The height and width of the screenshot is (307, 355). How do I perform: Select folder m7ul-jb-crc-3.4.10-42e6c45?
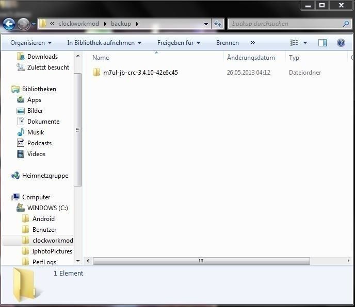coord(140,73)
